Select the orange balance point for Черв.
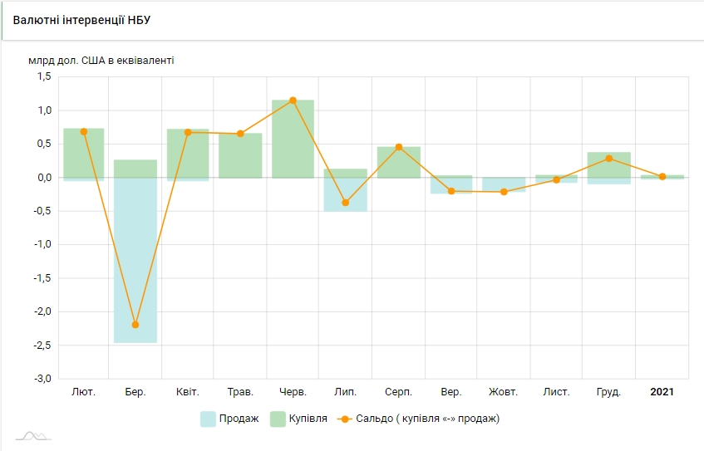Screen dimensions: 704x451 pos(293,100)
